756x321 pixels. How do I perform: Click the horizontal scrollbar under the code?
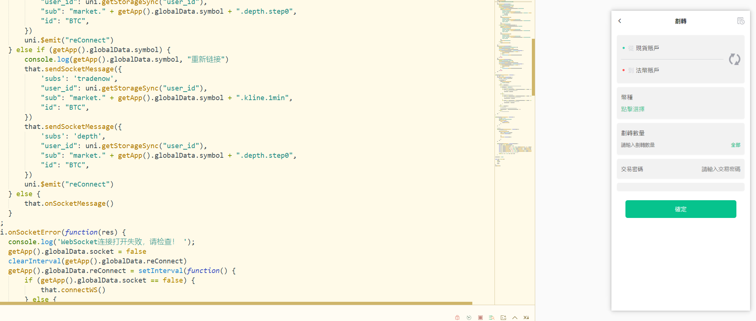pos(236,303)
